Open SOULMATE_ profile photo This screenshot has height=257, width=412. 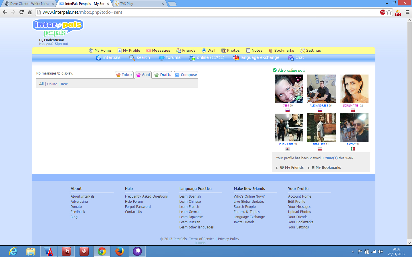[x=354, y=89]
